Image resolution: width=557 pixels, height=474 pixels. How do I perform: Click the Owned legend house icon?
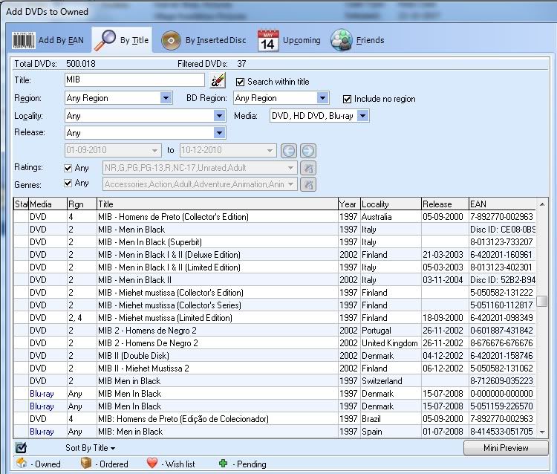coord(22,463)
